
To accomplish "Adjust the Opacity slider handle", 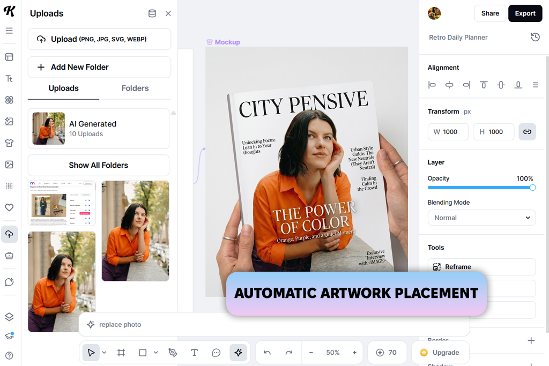I will [x=532, y=188].
